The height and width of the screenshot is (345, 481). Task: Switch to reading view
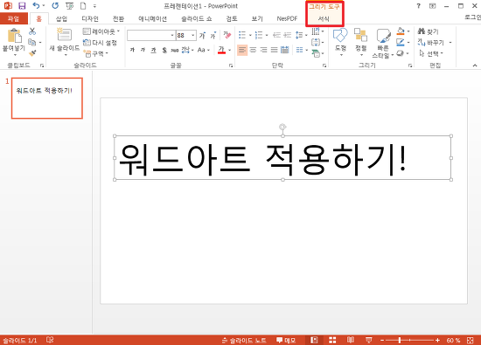(x=351, y=340)
